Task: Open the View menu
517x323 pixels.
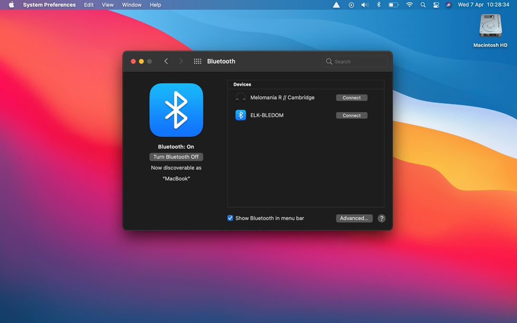Action: pyautogui.click(x=108, y=5)
